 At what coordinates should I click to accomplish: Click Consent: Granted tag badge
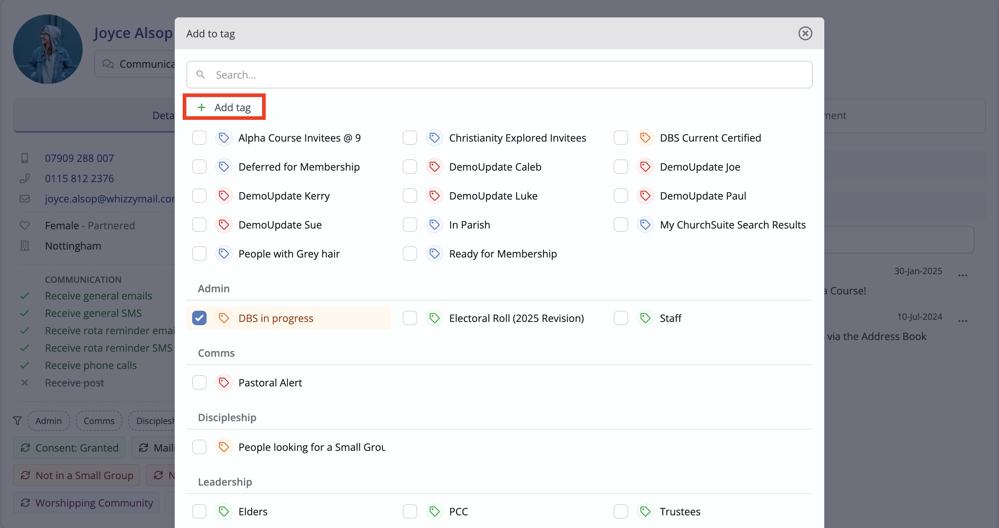click(70, 448)
